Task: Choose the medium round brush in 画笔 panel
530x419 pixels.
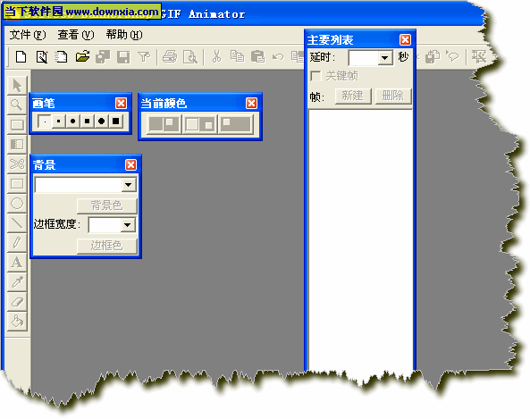Action: coord(72,121)
